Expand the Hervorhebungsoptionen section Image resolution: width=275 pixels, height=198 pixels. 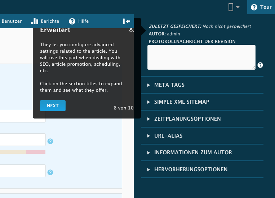click(191, 169)
